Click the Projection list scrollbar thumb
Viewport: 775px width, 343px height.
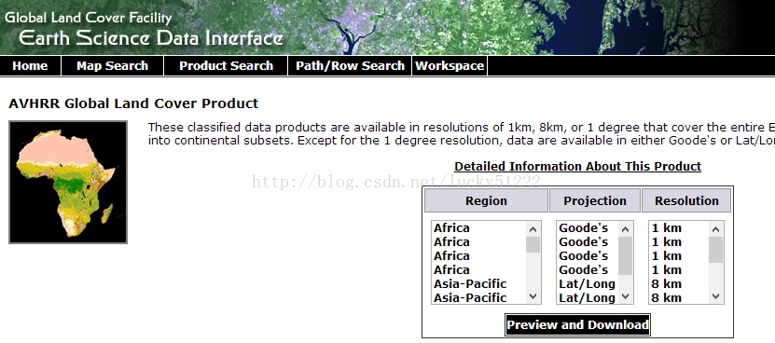point(625,255)
